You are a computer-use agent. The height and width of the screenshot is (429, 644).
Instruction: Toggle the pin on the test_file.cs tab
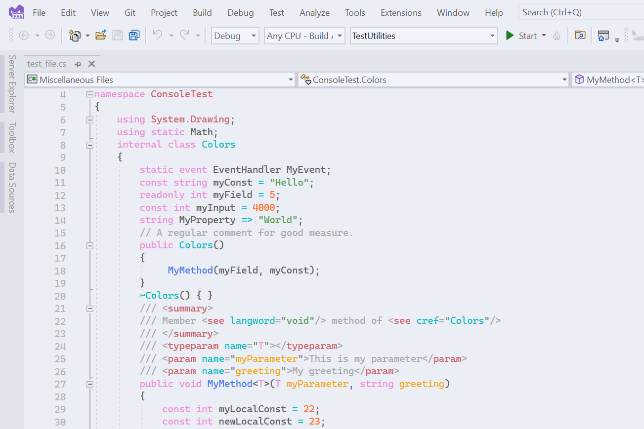78,64
